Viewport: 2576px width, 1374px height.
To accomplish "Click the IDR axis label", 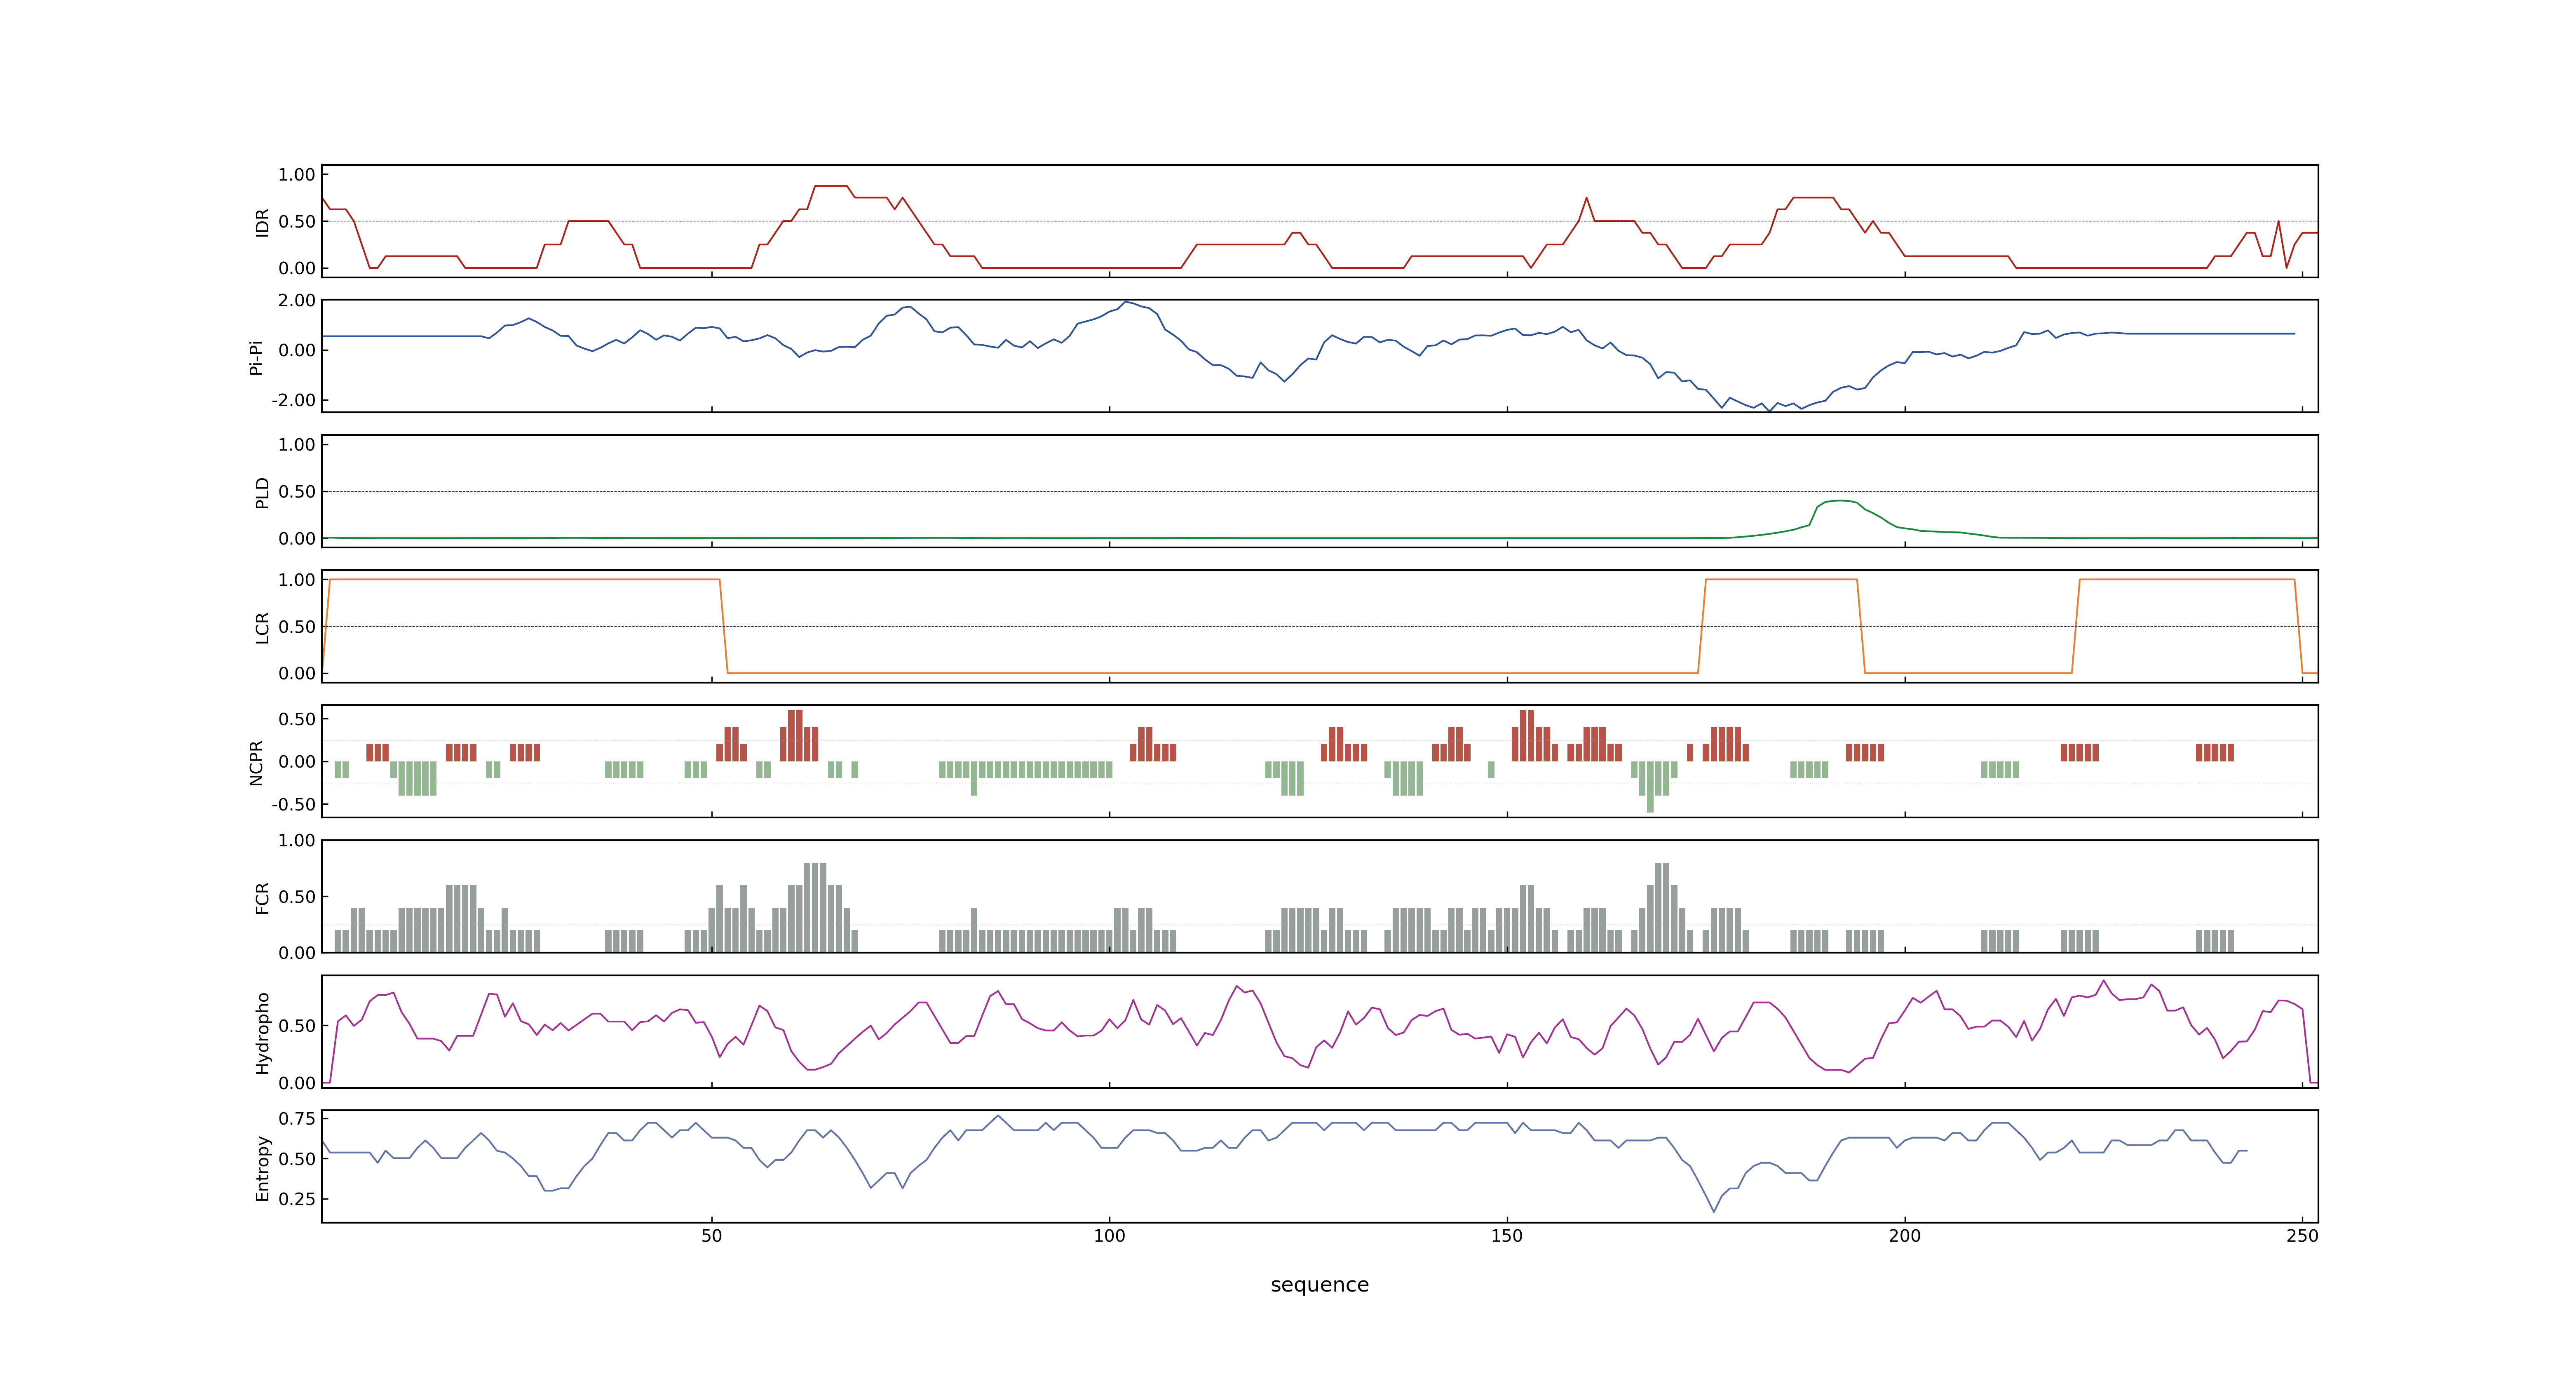I will point(262,222).
